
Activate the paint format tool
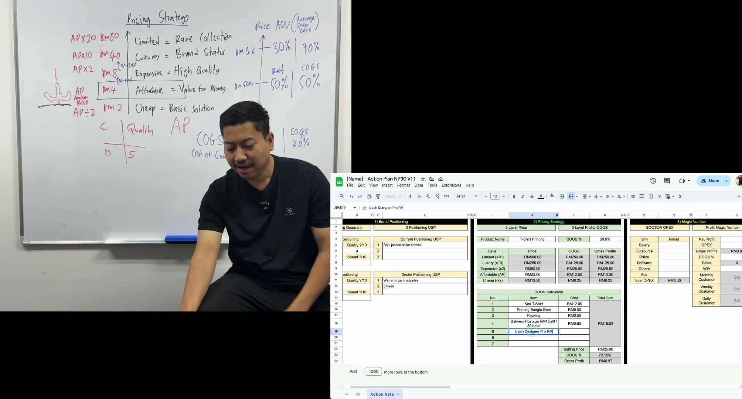pyautogui.click(x=378, y=197)
